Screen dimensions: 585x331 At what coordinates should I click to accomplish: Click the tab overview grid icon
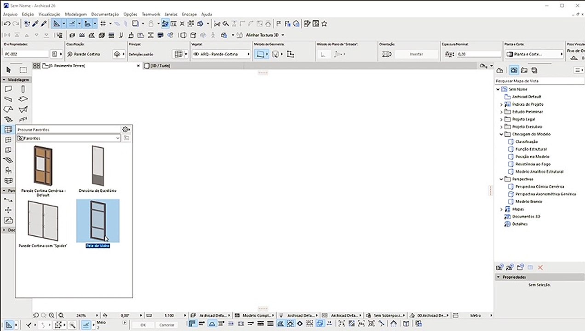36,66
